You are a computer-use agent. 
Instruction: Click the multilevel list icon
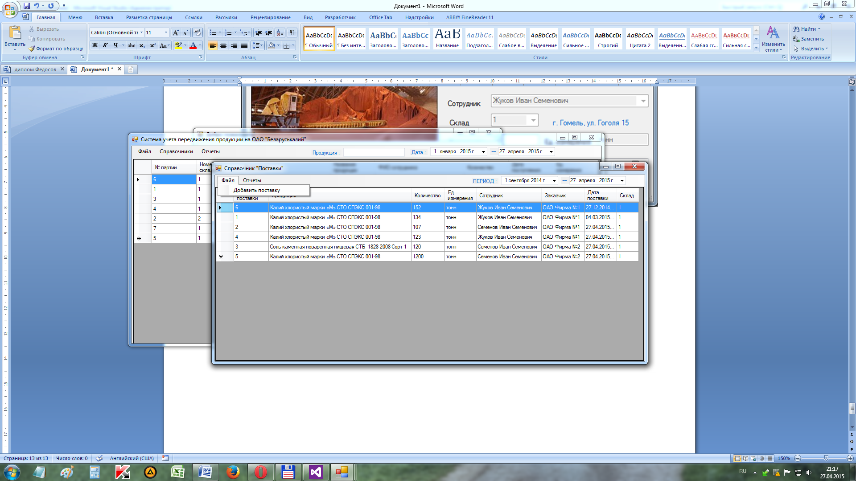coord(243,33)
